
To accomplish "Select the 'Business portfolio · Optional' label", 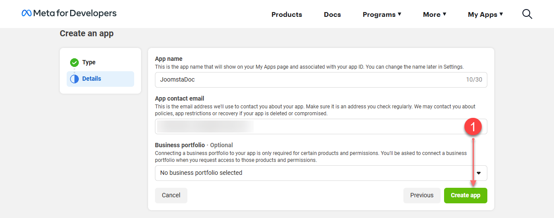I will pyautogui.click(x=194, y=145).
